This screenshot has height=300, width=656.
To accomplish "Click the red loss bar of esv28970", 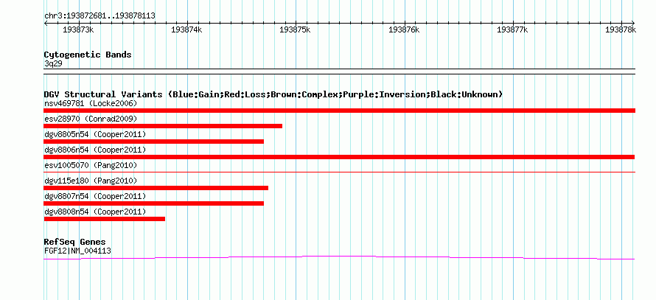I will coord(163,126).
